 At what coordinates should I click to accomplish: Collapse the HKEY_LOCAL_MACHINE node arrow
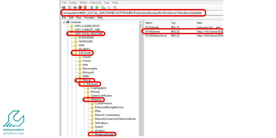coord(68,34)
